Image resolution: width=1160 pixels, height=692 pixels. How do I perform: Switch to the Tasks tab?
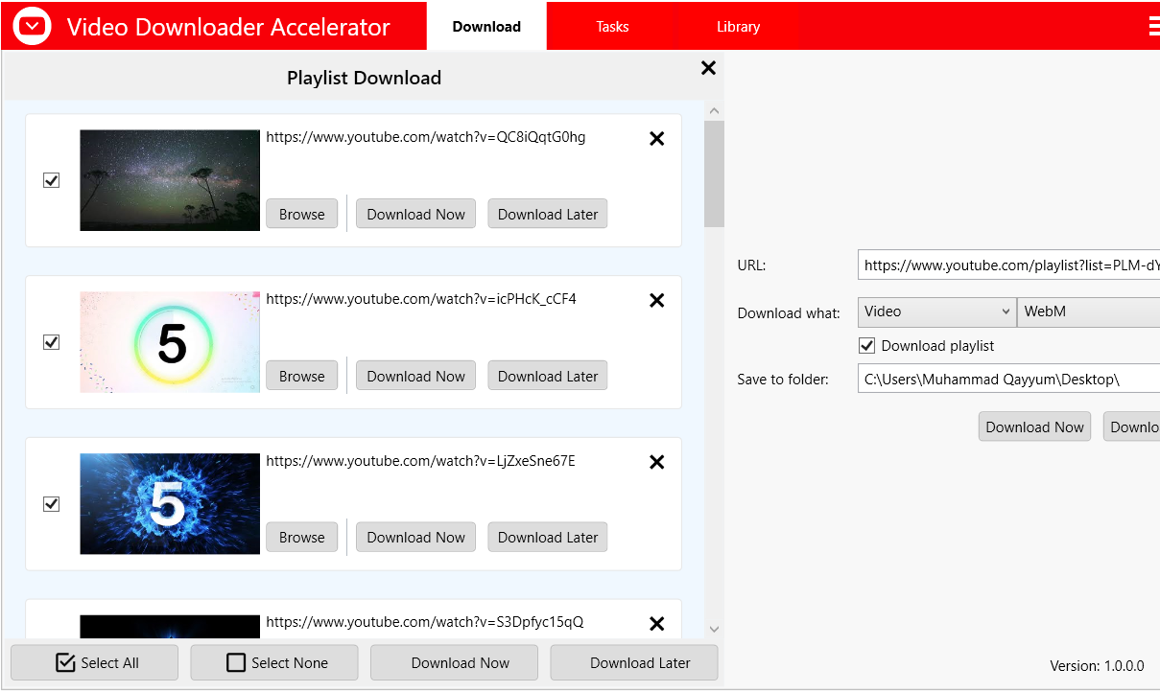pyautogui.click(x=611, y=26)
